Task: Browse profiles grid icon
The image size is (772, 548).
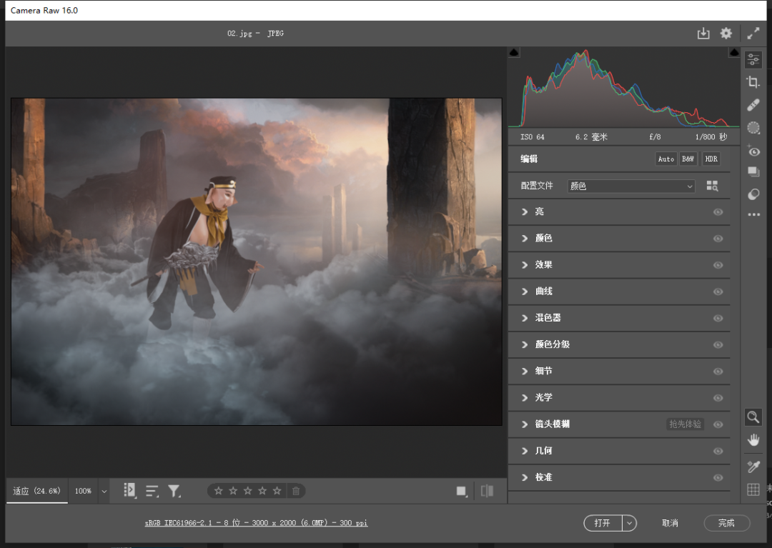Action: (712, 186)
